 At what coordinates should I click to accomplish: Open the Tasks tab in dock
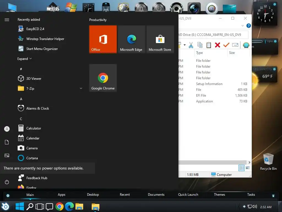[x=251, y=195]
